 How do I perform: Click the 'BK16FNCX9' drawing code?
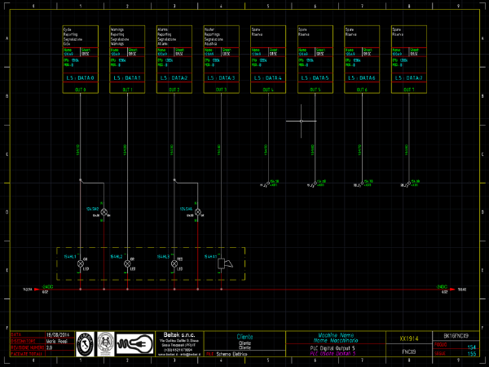456,336
